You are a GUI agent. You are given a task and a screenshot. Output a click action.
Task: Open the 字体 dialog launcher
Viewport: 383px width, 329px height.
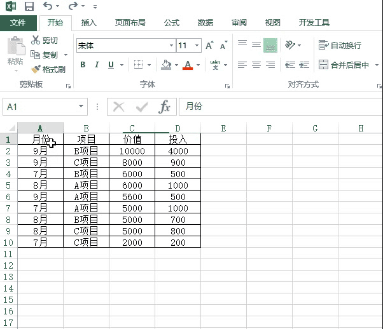pos(227,86)
